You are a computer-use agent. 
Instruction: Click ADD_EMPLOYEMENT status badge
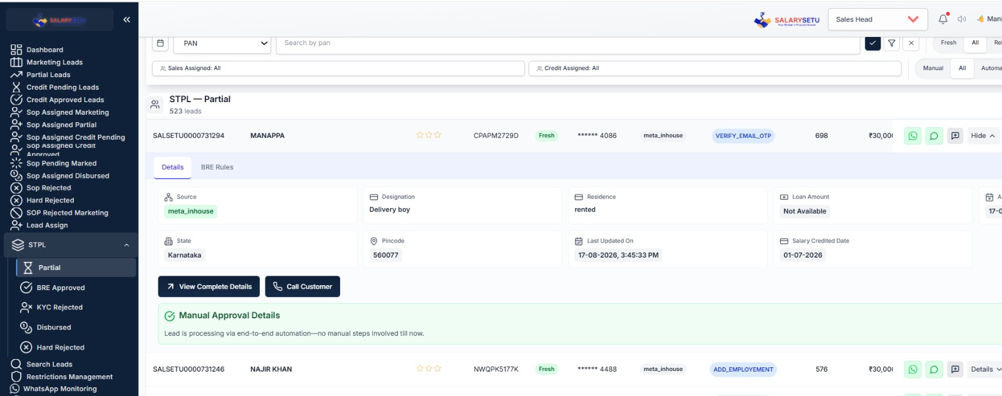click(x=743, y=370)
